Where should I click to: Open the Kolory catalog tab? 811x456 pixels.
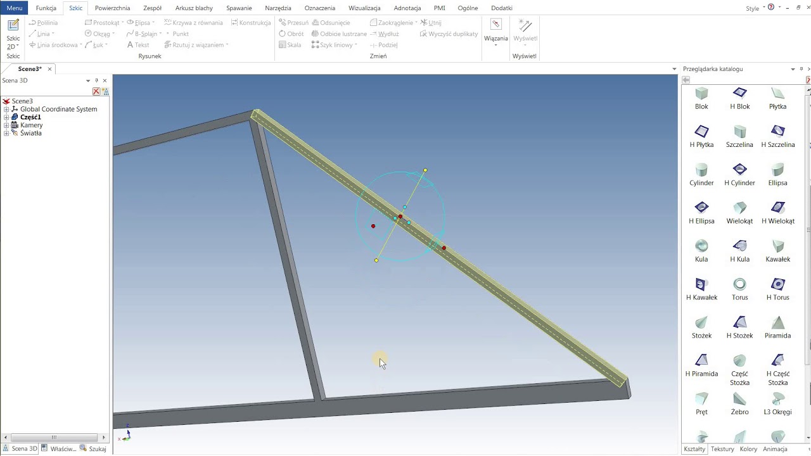pos(748,449)
